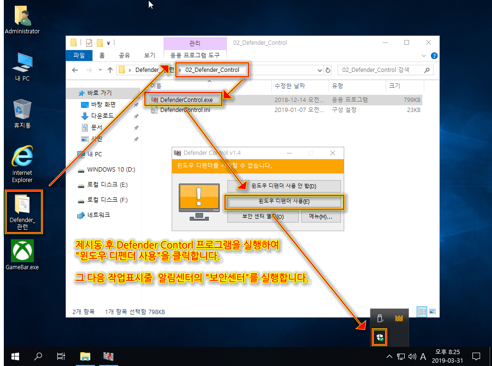Open the volume speaker tray icon
The height and width of the screenshot is (366, 492).
click(x=412, y=356)
